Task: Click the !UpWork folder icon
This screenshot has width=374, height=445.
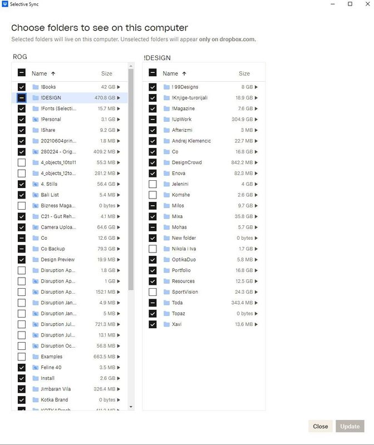Action: coord(167,119)
